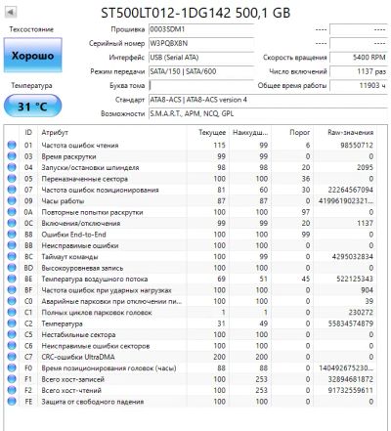
Task: Click the Возможности field S.M.A.R.T., APM, NCQ, GPL
Action: tap(268, 113)
